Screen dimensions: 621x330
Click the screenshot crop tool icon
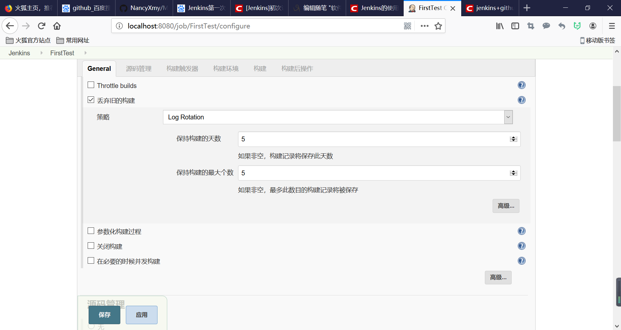point(531,26)
